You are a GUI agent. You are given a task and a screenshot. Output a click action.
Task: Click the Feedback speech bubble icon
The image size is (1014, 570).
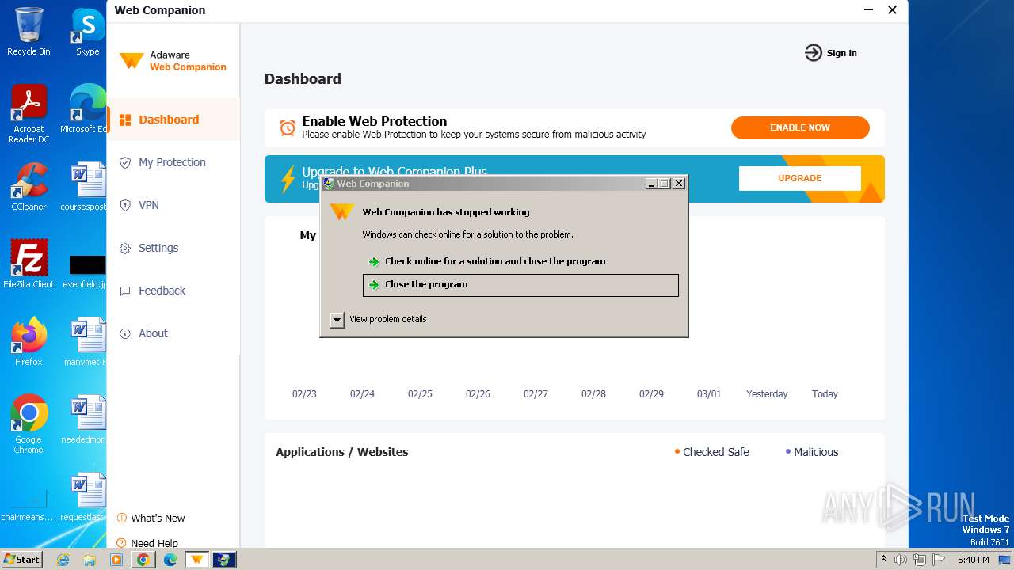pyautogui.click(x=125, y=291)
